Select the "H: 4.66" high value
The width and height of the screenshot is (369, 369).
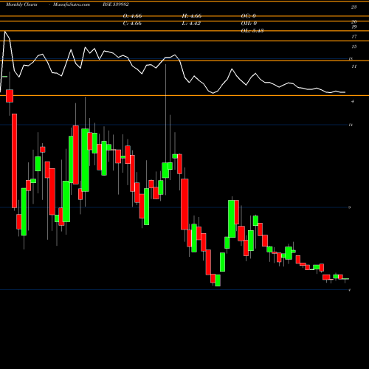tap(192, 16)
